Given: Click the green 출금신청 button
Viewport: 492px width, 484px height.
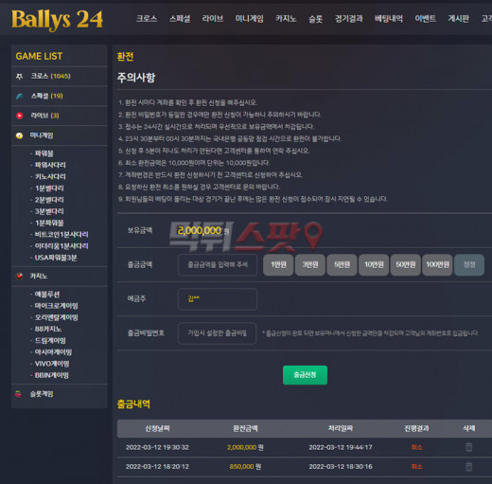Looking at the screenshot, I should [305, 375].
